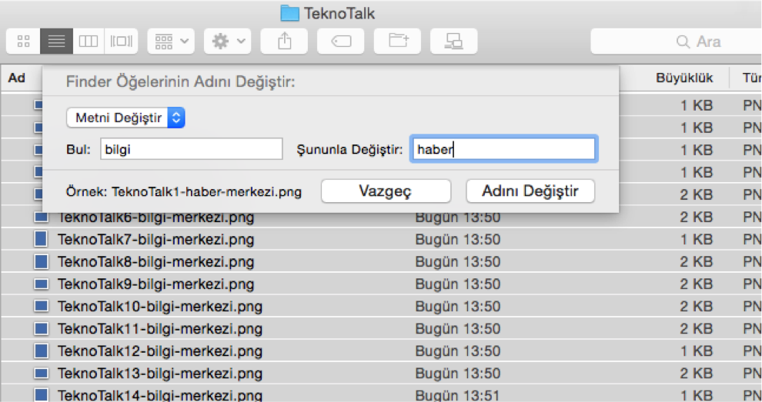Click the size value of TeknoTalk9-bilgi-merkezi.png
The height and width of the screenshot is (402, 762).
(x=696, y=284)
